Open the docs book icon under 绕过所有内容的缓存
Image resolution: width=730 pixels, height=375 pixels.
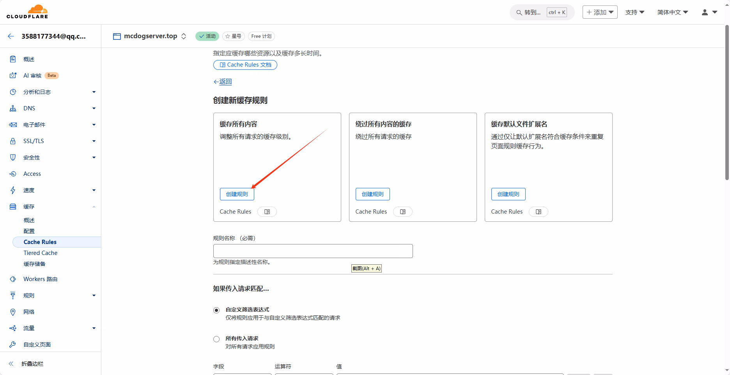point(403,212)
